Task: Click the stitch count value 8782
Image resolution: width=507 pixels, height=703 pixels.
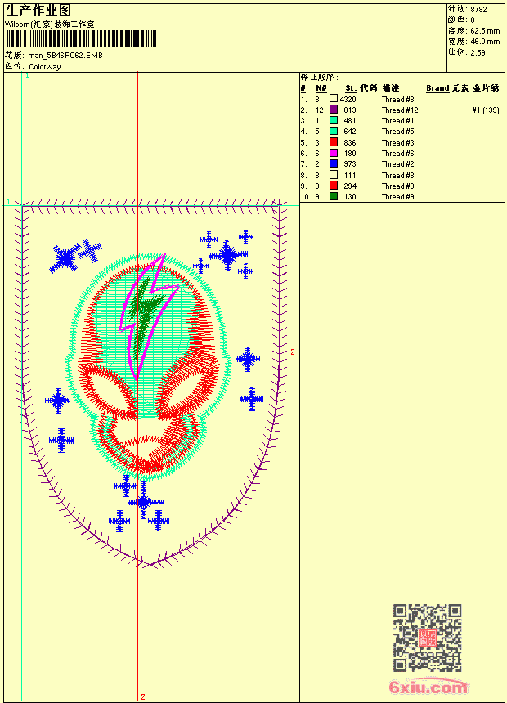Action: pyautogui.click(x=478, y=9)
